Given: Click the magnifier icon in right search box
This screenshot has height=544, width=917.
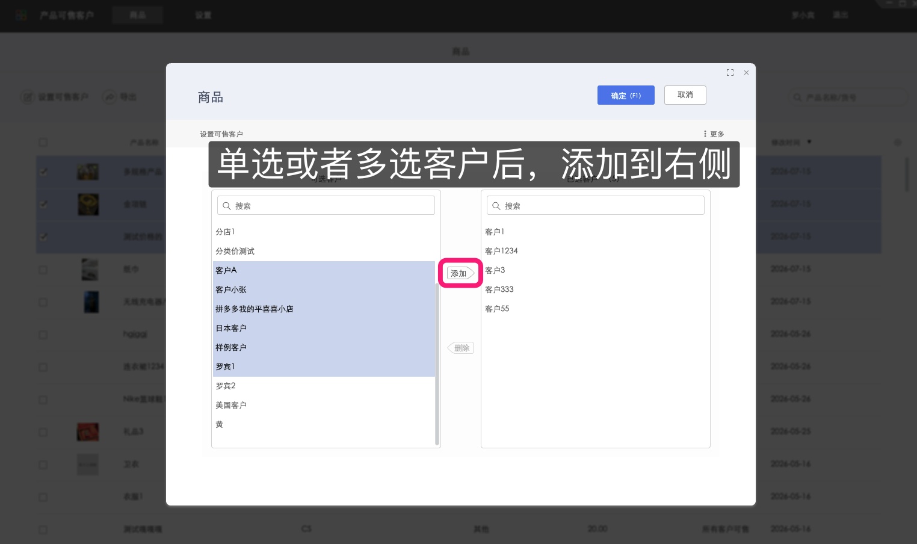Looking at the screenshot, I should (496, 206).
